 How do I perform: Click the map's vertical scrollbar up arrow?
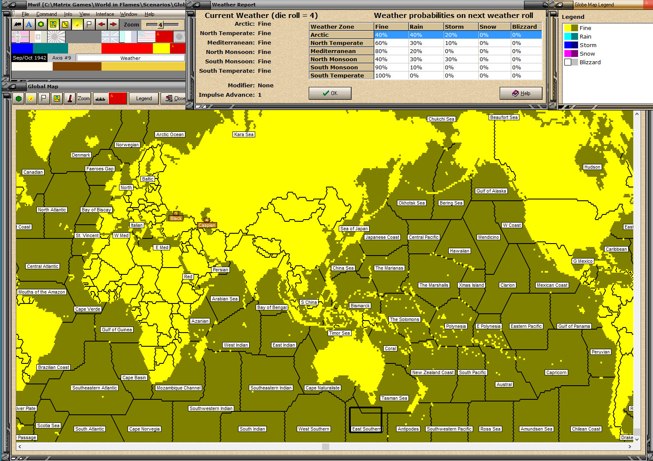(x=637, y=114)
